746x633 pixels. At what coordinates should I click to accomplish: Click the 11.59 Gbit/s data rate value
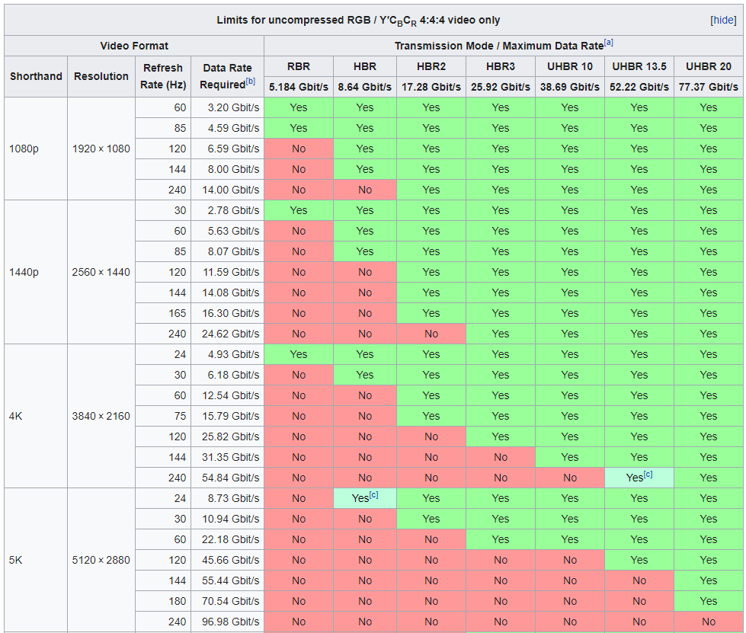[231, 272]
